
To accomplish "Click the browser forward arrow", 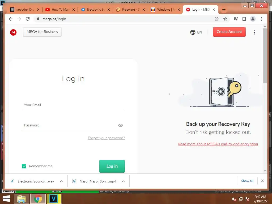I will coord(19,19).
